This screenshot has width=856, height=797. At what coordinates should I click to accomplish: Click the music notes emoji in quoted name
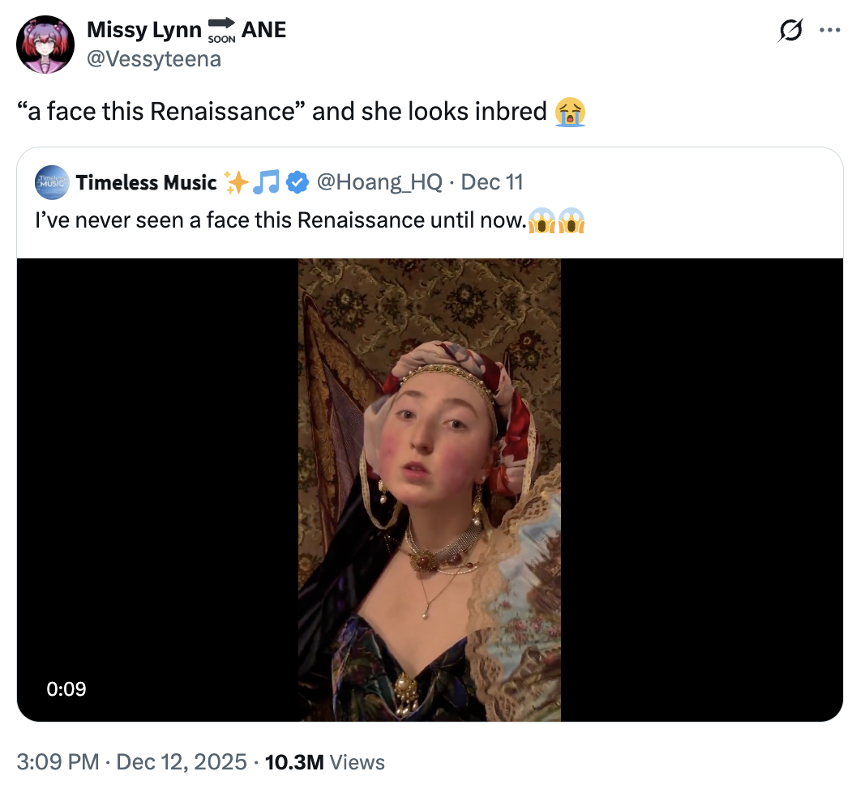tap(265, 183)
